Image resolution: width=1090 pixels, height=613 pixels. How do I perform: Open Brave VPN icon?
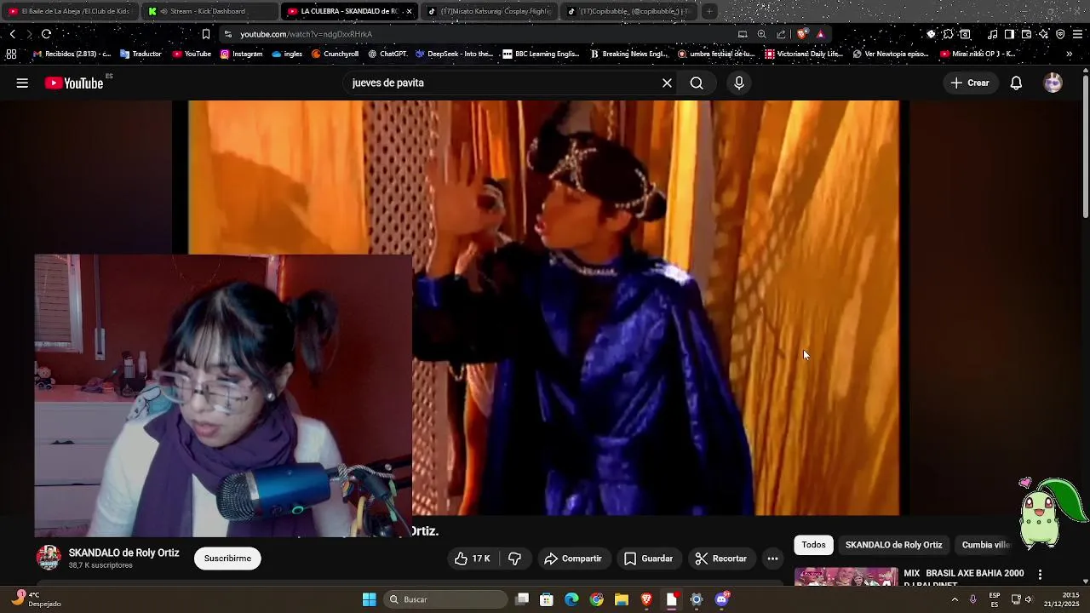(1060, 34)
